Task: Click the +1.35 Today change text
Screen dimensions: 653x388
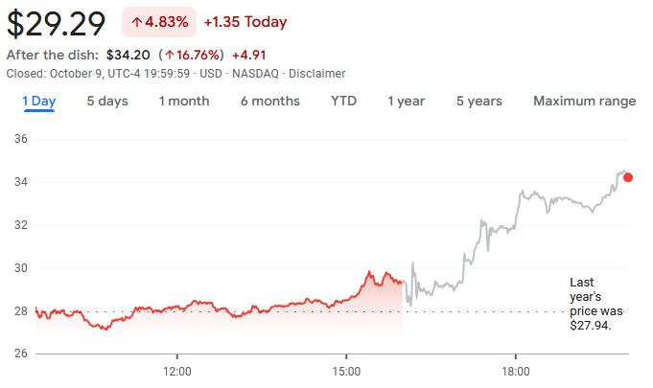Action: 245,22
